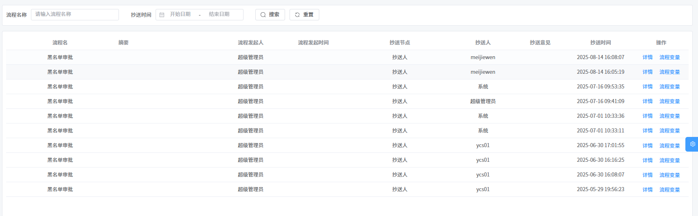Click the 重置 reset button
Image resolution: width=698 pixels, height=216 pixels.
click(304, 15)
